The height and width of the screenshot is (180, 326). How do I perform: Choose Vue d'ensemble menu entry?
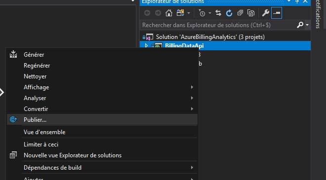102,132
